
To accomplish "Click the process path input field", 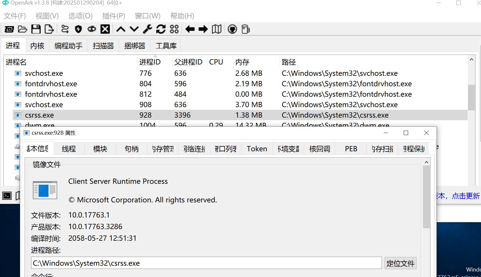I will [206, 263].
